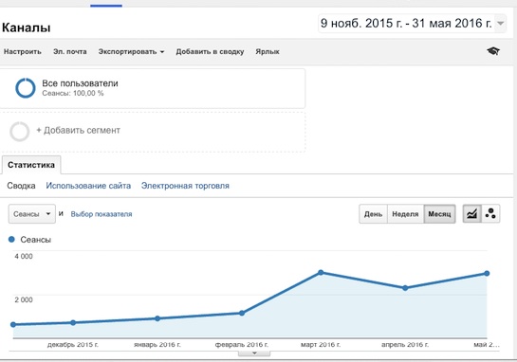Click the февраль 2016 г. axis label
Image resolution: width=517 pixels, height=362 pixels.
(x=242, y=345)
